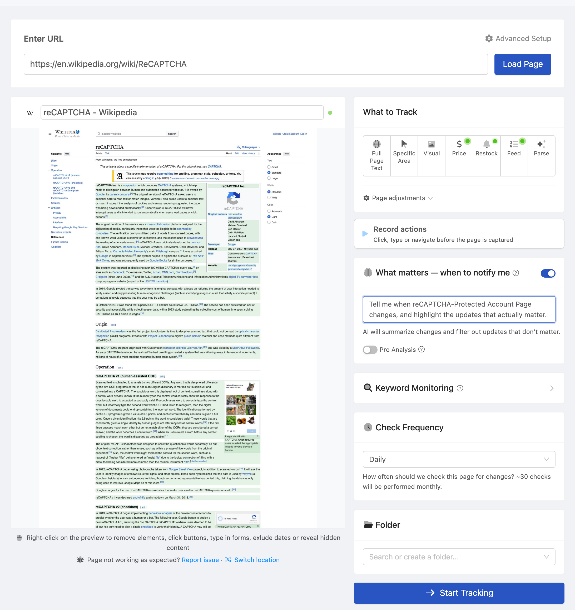Click the green status dot beside title
Viewport: 575px width, 610px height.
[330, 113]
